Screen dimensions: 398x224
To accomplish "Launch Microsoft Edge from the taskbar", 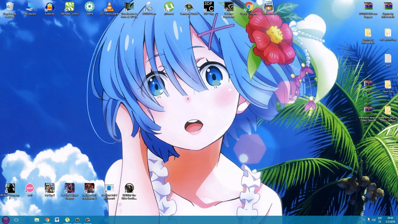I will click(26, 220).
